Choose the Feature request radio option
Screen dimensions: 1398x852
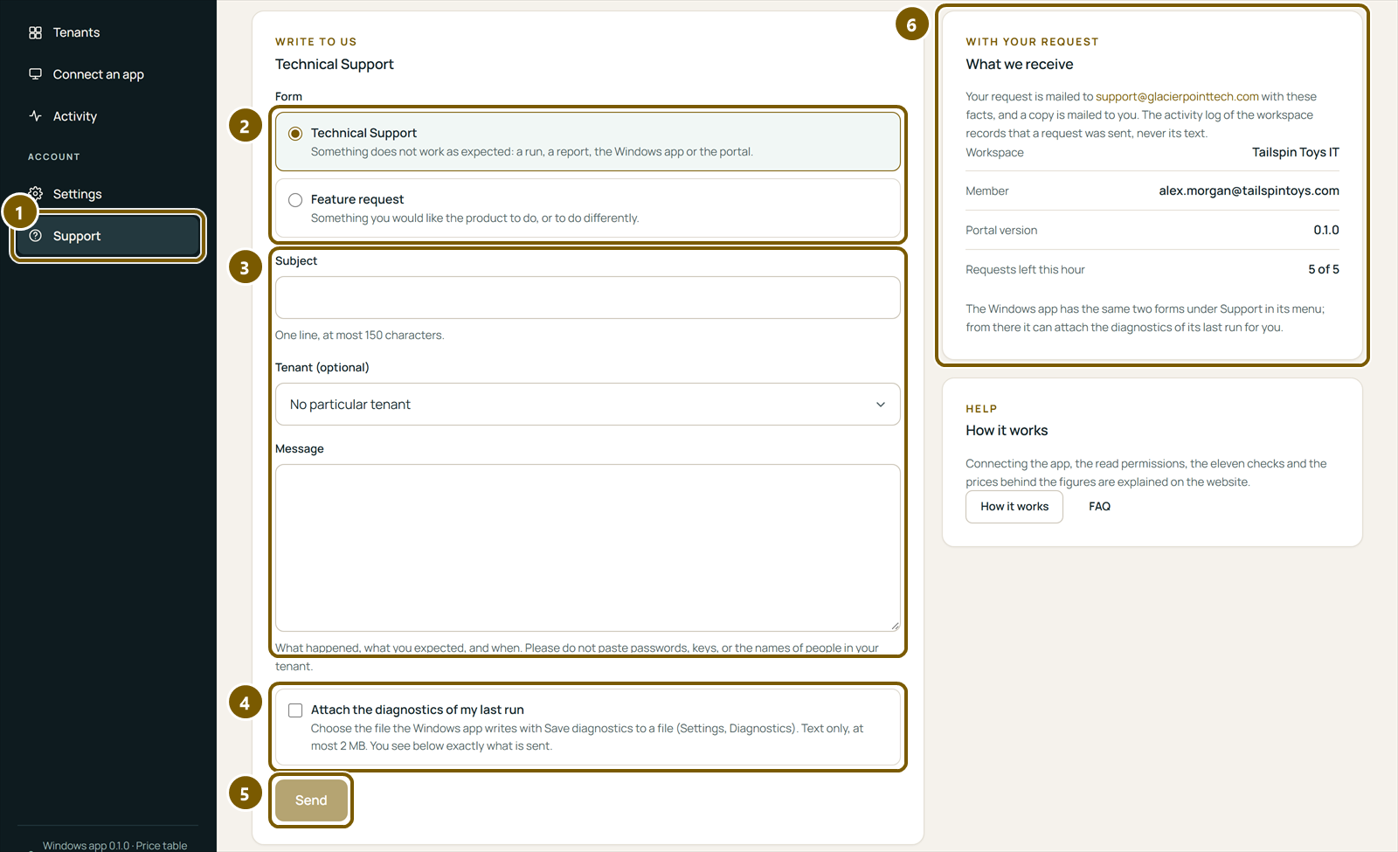[295, 200]
